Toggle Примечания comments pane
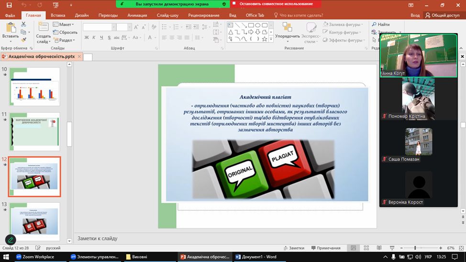The image size is (466, 262). click(x=325, y=248)
